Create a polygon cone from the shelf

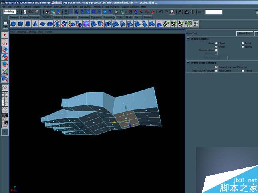point(35,24)
